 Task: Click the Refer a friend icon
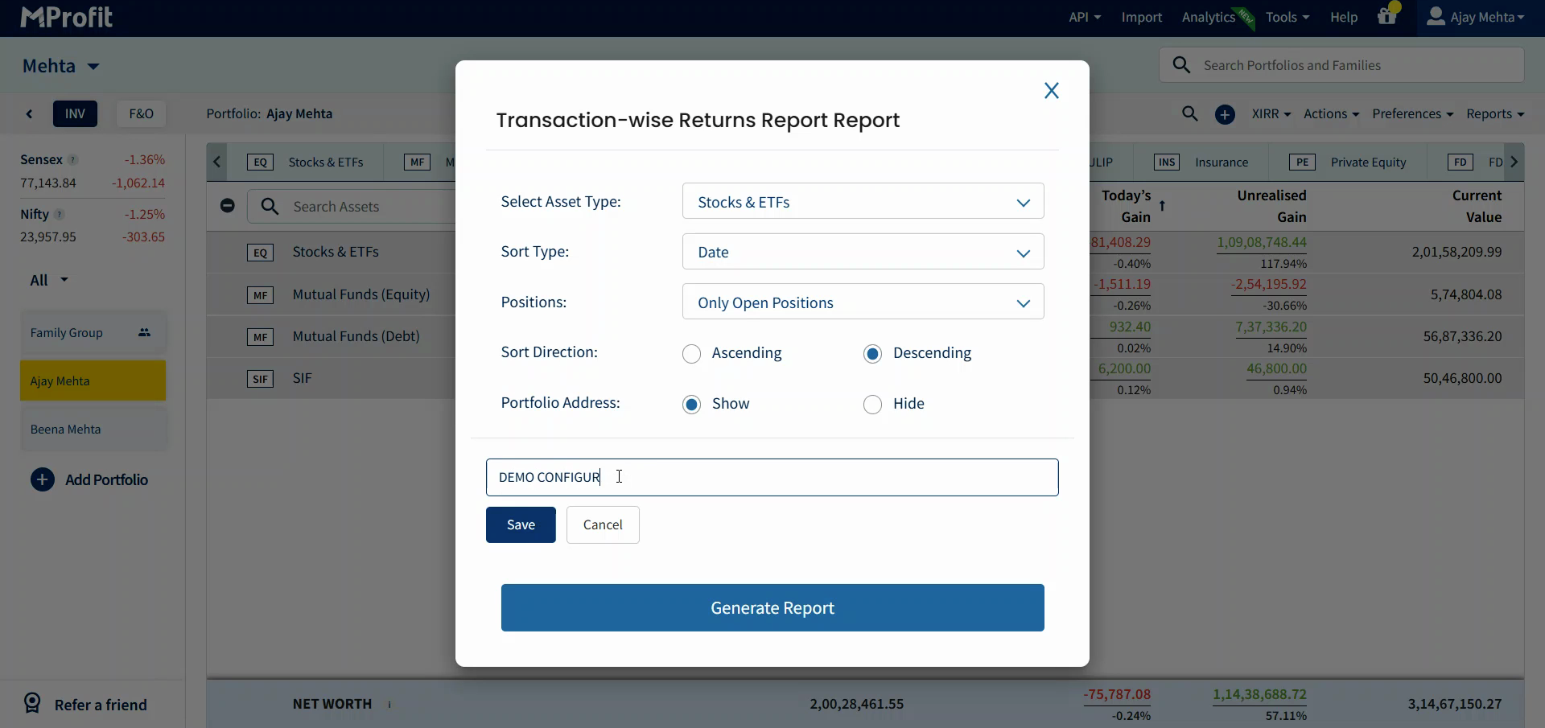click(32, 704)
